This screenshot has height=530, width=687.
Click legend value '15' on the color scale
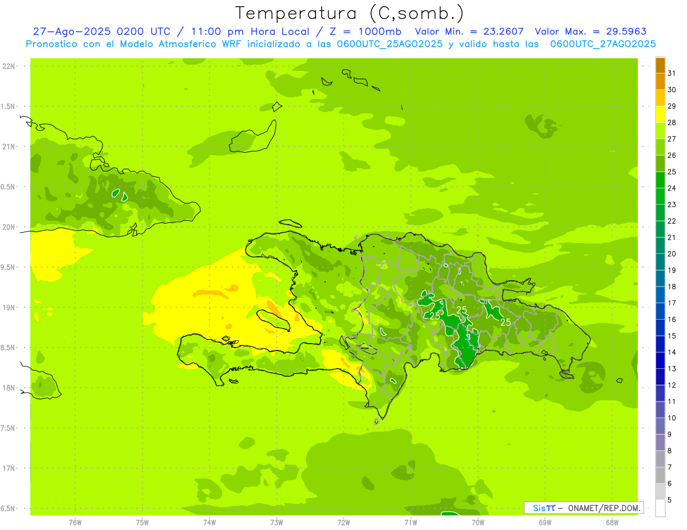tap(672, 336)
